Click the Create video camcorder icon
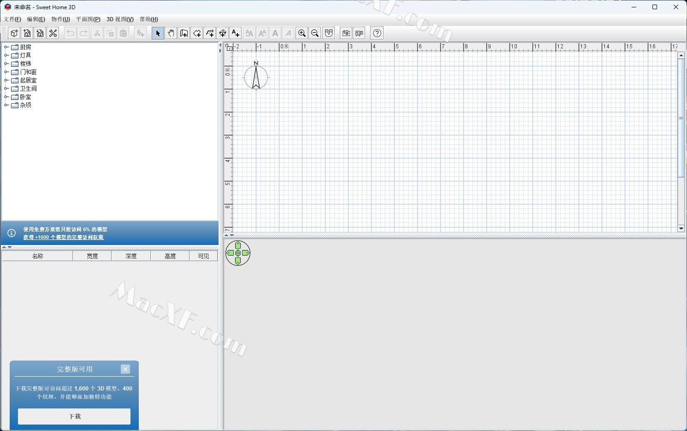The width and height of the screenshot is (687, 431). 359,33
